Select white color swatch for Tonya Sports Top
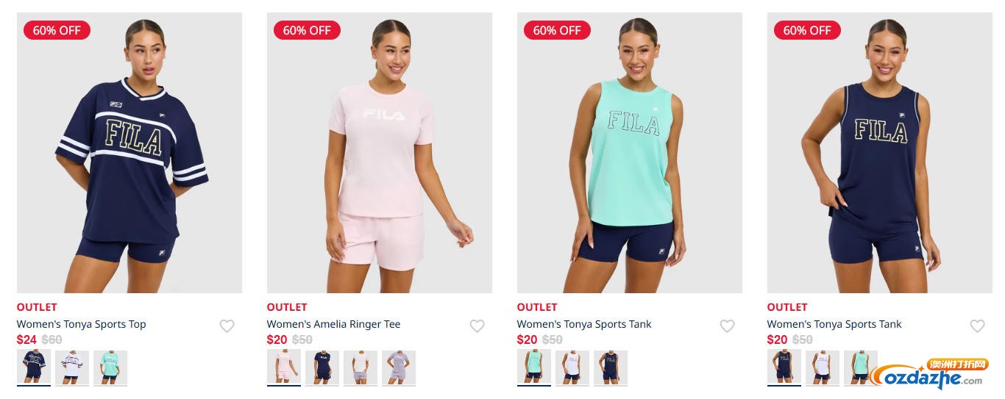The image size is (1005, 399). (x=72, y=367)
